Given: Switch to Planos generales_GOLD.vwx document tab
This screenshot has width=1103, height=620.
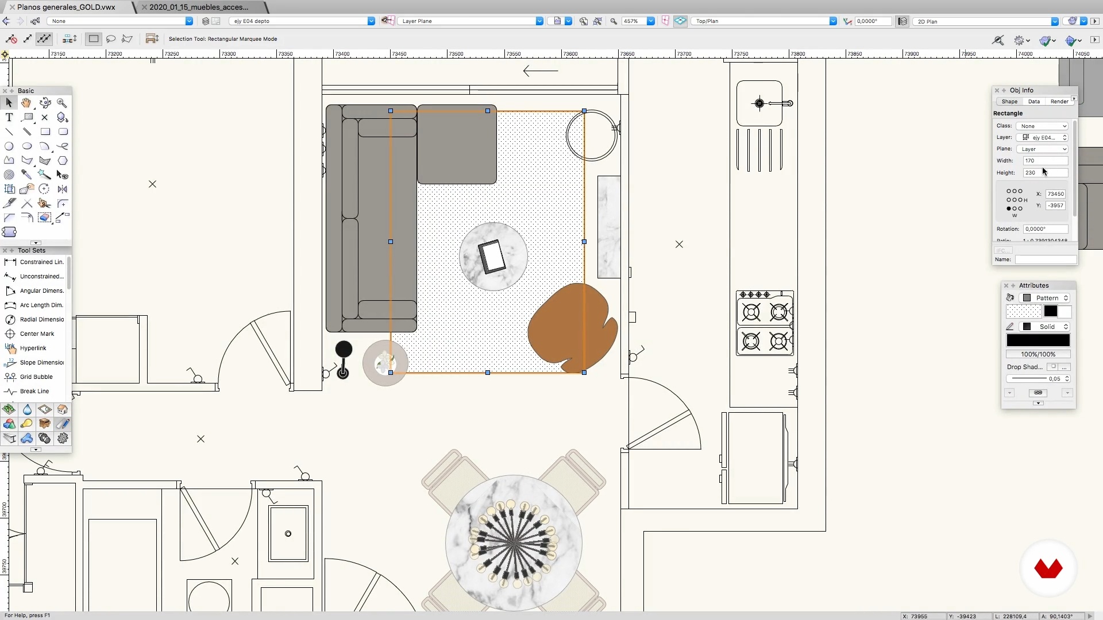Looking at the screenshot, I should [x=66, y=7].
